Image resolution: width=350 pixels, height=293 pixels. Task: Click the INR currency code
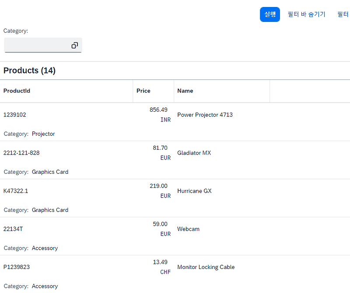click(165, 120)
